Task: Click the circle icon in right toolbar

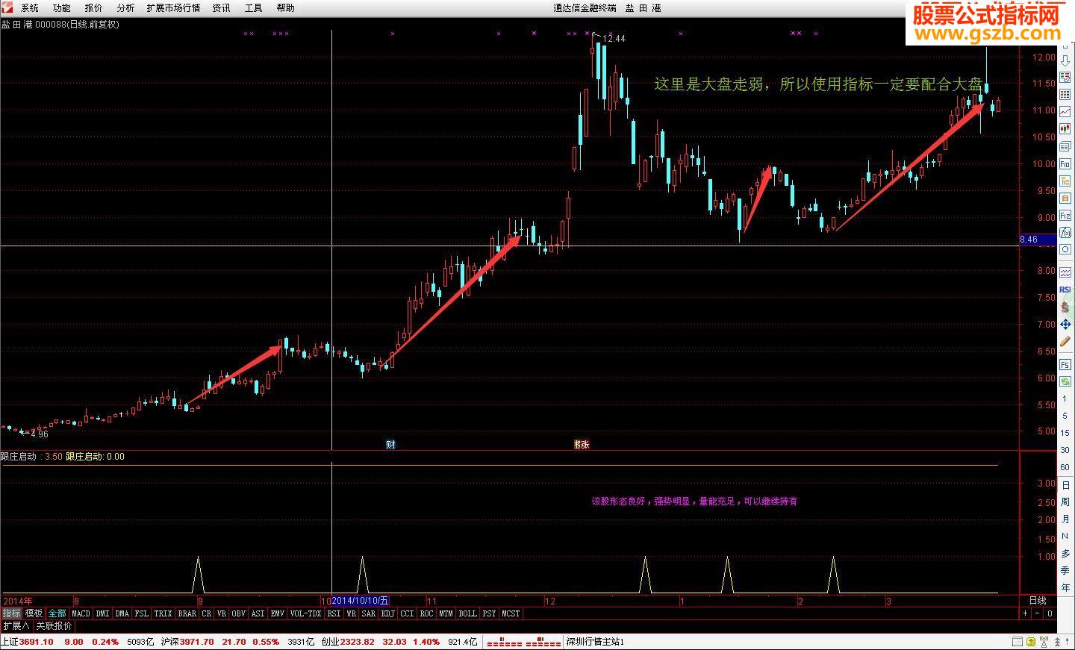Action: (1065, 249)
